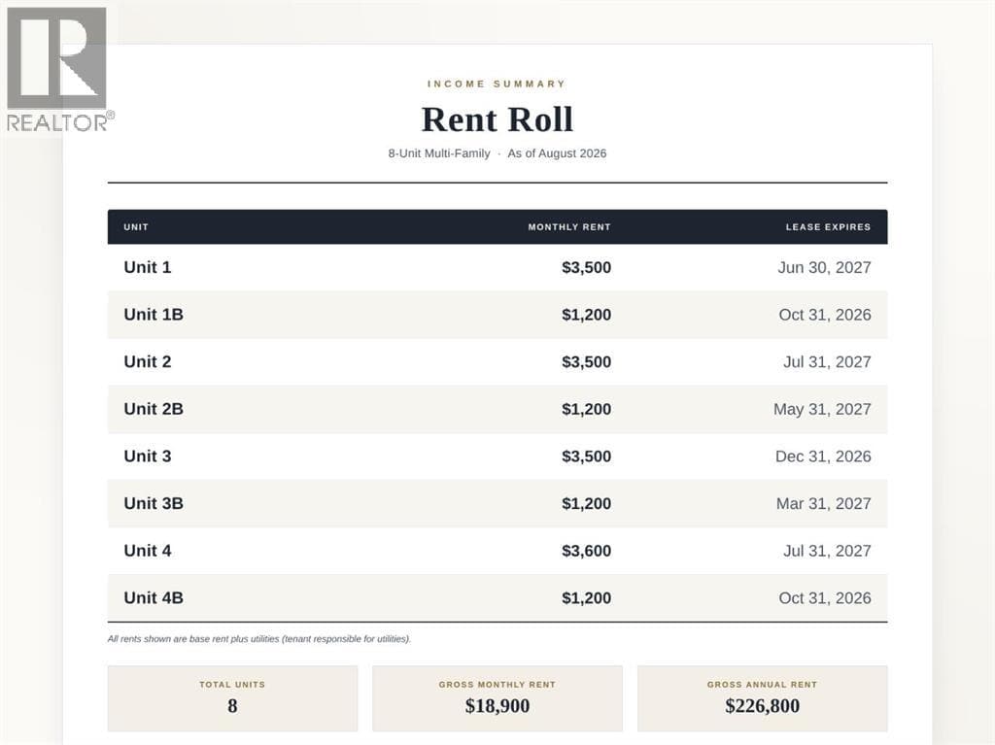The image size is (995, 745).
Task: Select the Rent Roll title heading
Action: tap(497, 119)
